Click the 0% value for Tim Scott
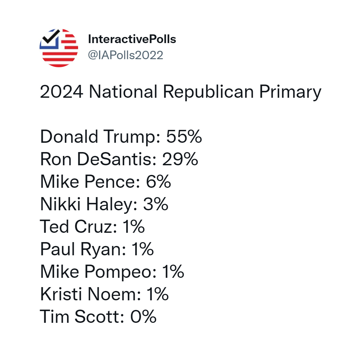Viewport: 359px width, 354px height. click(x=143, y=316)
